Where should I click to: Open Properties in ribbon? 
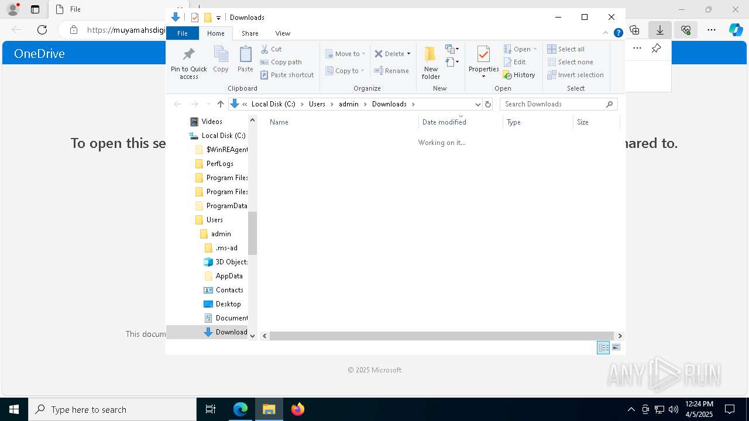pyautogui.click(x=483, y=63)
